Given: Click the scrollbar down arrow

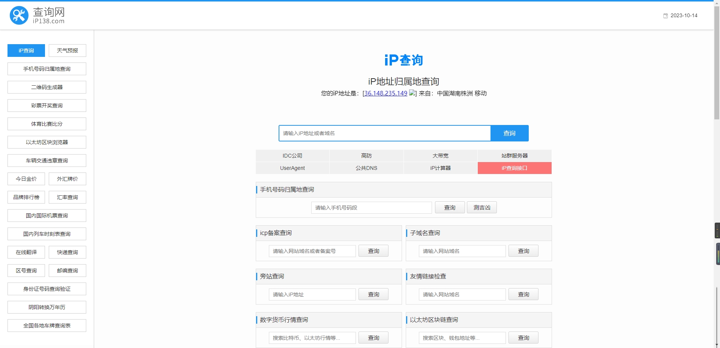Looking at the screenshot, I should pos(717,345).
